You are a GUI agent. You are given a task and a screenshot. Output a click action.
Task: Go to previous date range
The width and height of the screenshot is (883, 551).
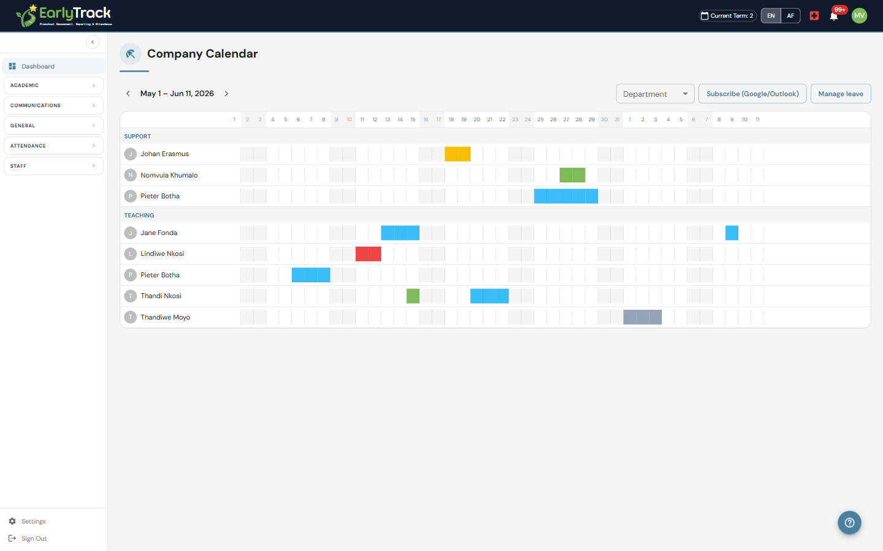point(128,94)
